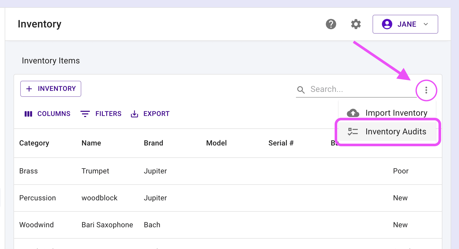
Task: Sort by the Serial # column header
Action: (x=281, y=143)
